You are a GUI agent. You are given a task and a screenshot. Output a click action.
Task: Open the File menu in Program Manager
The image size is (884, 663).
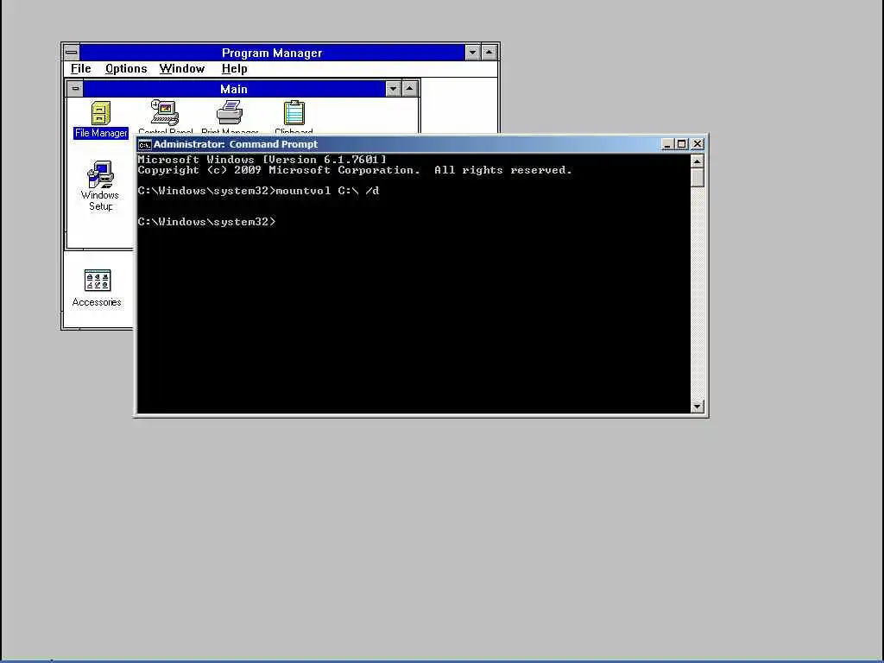(80, 69)
